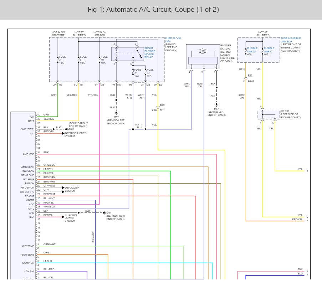Click the E203 connector label
This screenshot has height=288, width=322.
point(251,81)
